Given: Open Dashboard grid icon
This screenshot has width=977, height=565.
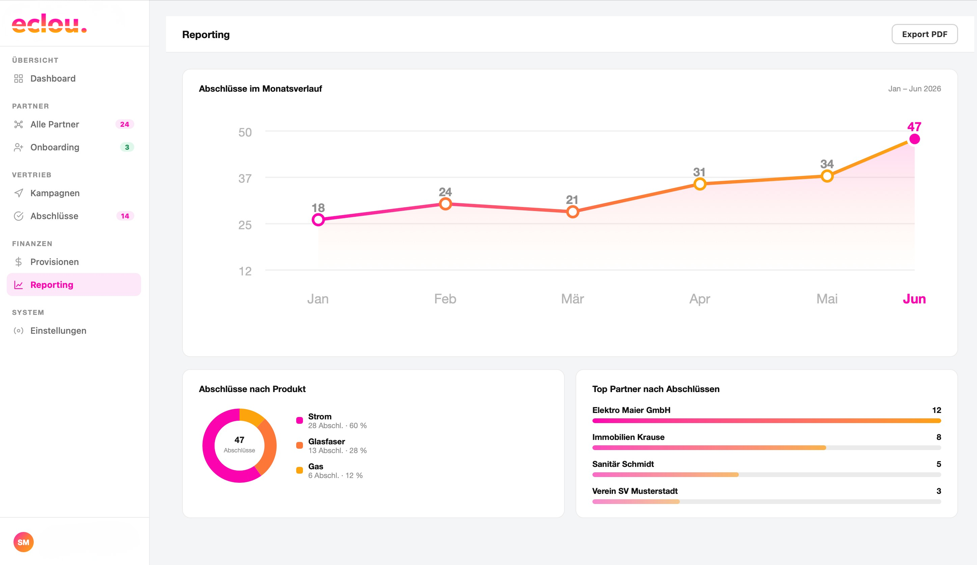Looking at the screenshot, I should point(18,79).
